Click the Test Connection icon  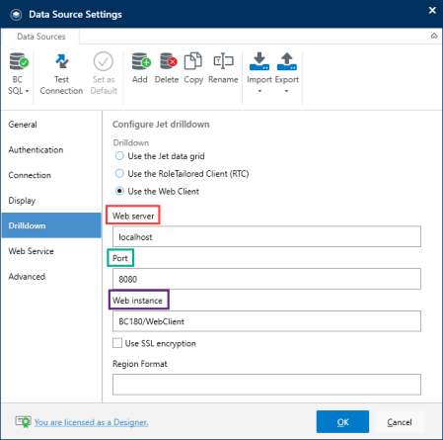pos(62,61)
